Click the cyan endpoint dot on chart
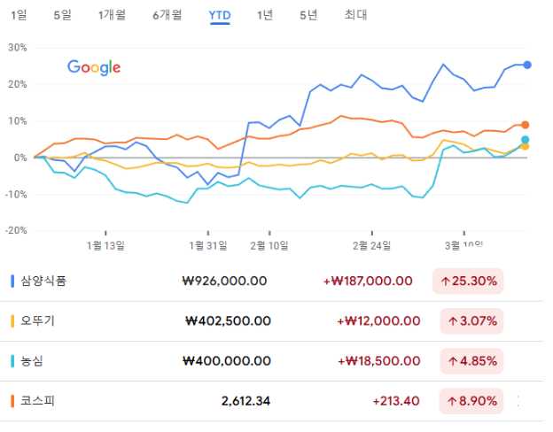The image size is (553, 432). pos(526,140)
